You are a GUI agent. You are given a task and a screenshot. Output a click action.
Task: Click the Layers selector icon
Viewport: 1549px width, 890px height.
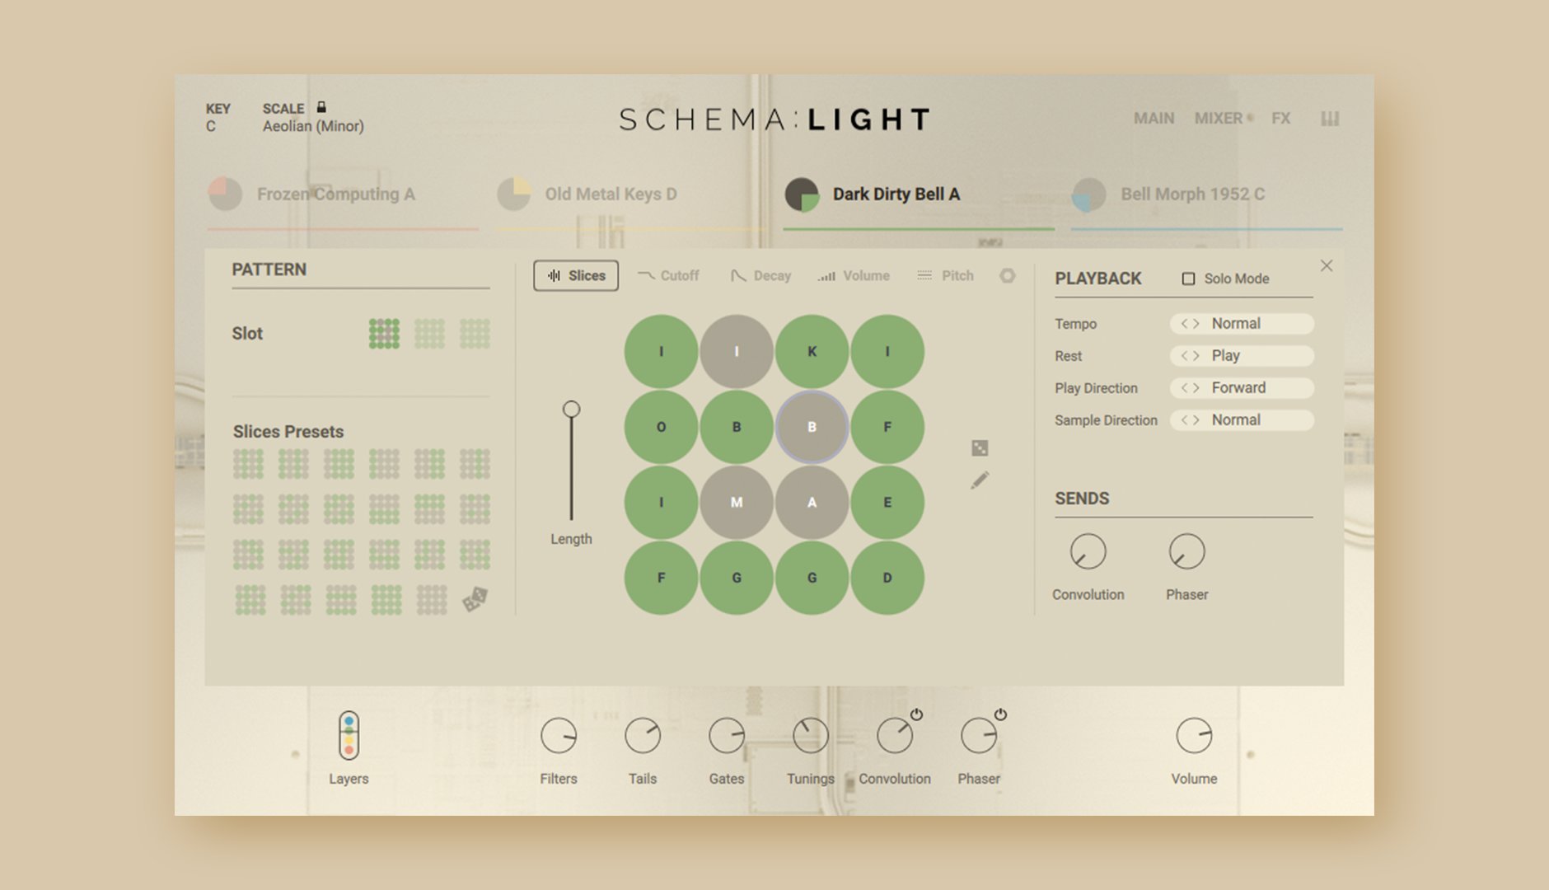tap(349, 735)
